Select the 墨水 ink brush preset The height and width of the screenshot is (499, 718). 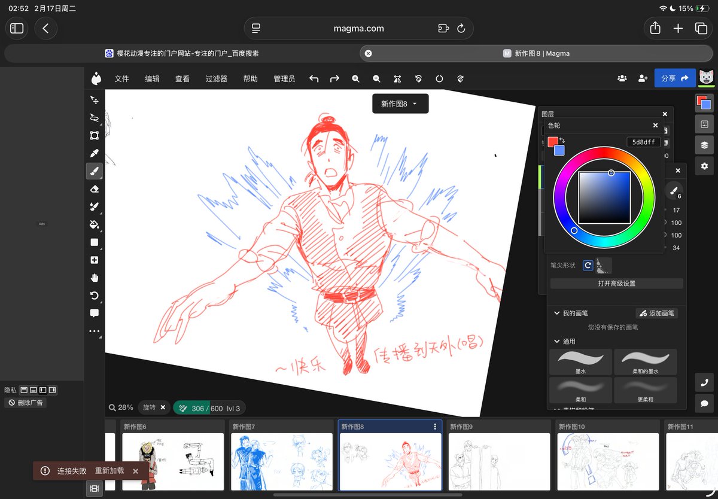click(x=580, y=361)
